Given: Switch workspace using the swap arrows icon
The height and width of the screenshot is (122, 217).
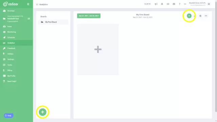Looking at the screenshot, I should click(29, 19).
